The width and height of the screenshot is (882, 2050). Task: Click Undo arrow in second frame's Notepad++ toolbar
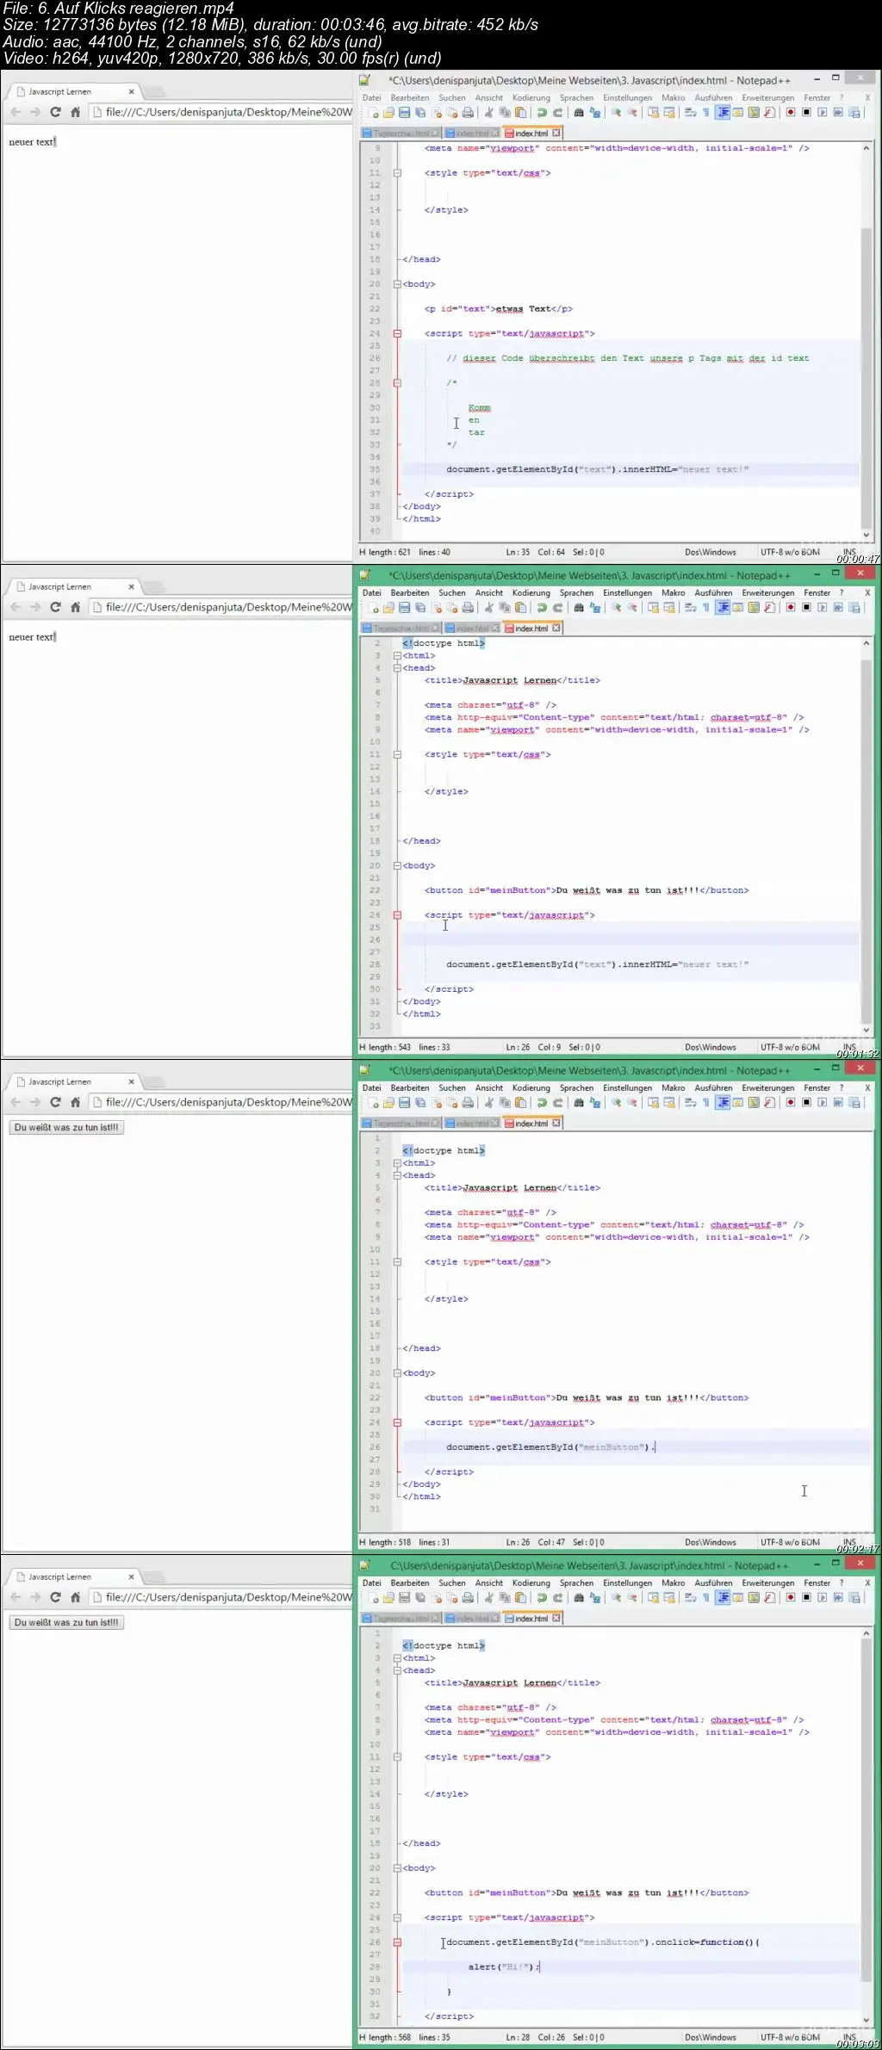[542, 608]
